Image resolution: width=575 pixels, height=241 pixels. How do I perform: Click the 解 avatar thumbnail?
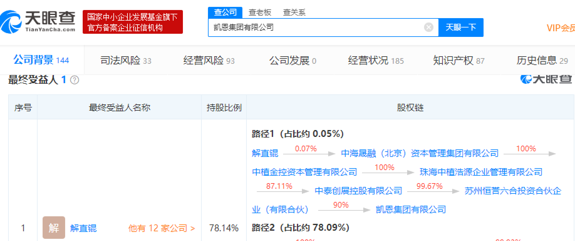coord(54,228)
